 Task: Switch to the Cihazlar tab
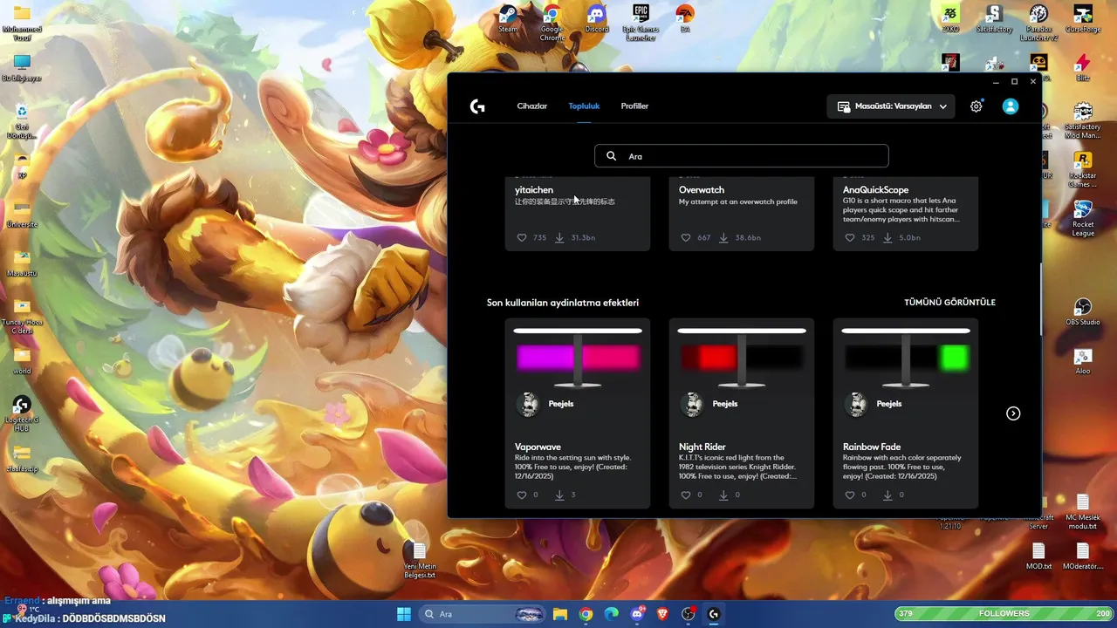click(x=531, y=106)
